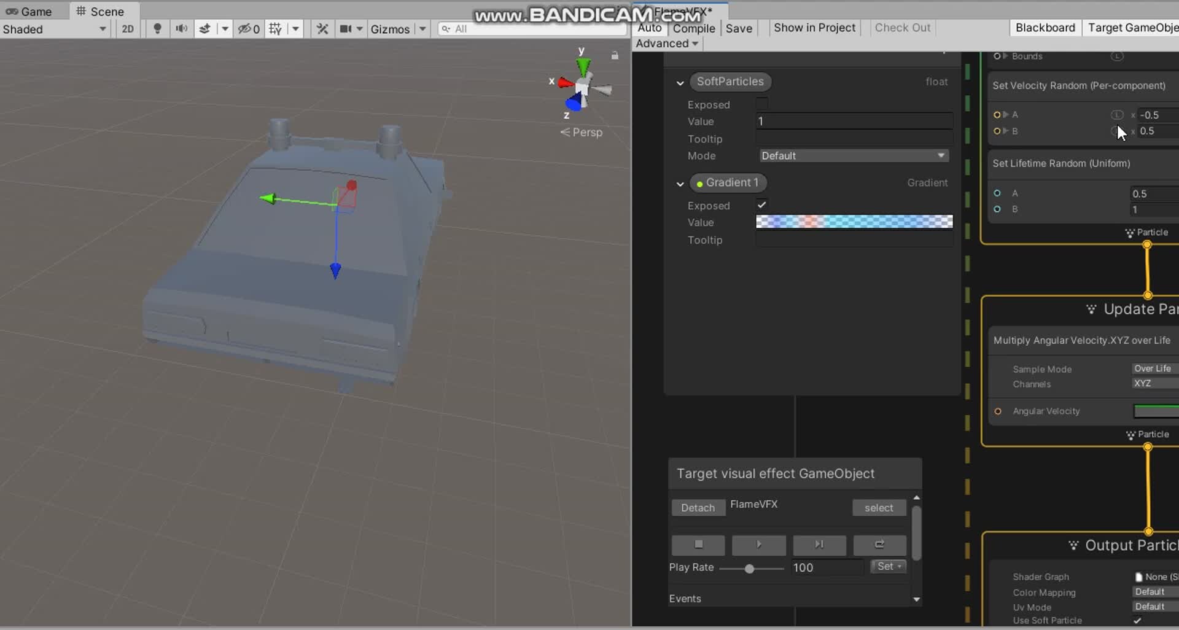Open scene effects dropdown arrow
The height and width of the screenshot is (630, 1179).
(225, 29)
